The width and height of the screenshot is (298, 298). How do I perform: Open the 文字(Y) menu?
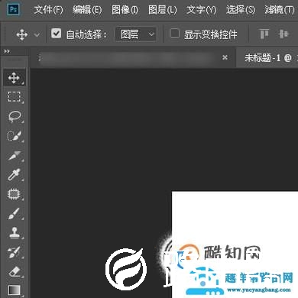point(202,10)
